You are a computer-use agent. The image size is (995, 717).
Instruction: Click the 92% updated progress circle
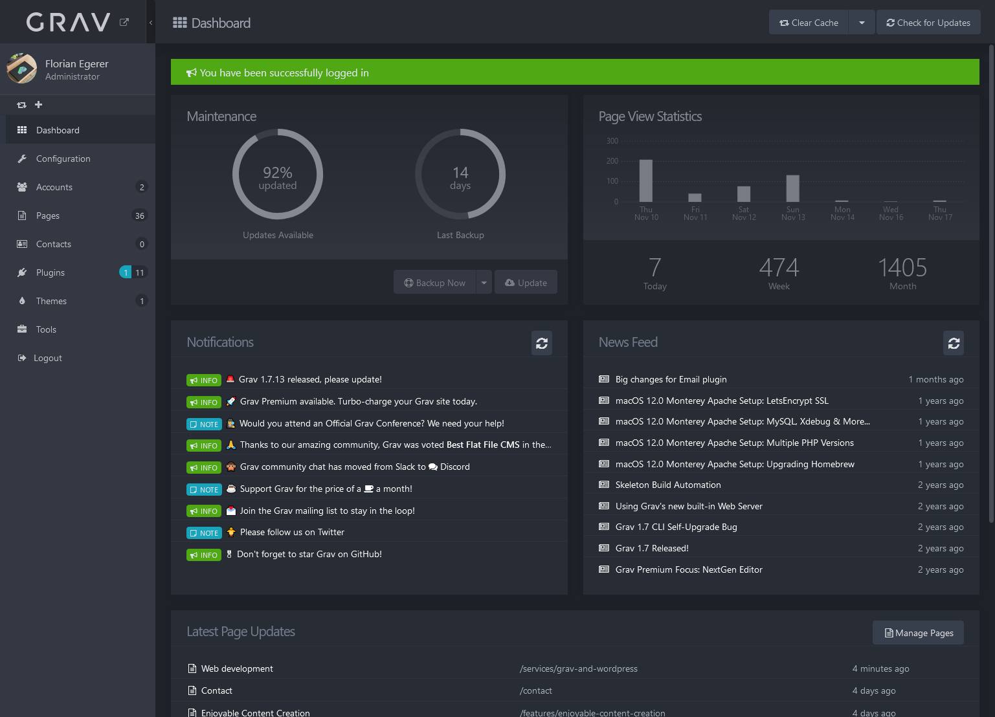[x=278, y=174]
